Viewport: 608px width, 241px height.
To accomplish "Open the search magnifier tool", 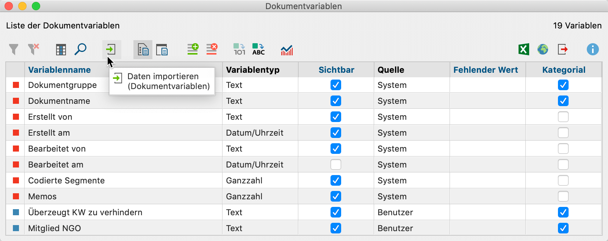I will (x=80, y=50).
